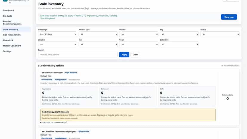Image resolution: width=247 pixels, height=139 pixels.
Task: Open the Status filter dropdown
Action: pyautogui.click(x=220, y=34)
